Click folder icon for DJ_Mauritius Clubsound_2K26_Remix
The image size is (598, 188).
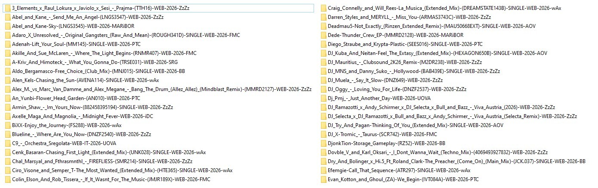click(x=323, y=62)
